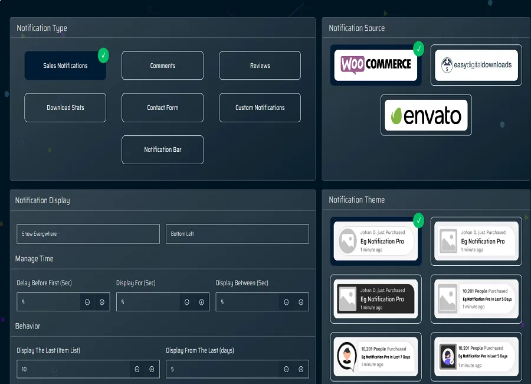Select Download Stats notification type
This screenshot has width=531, height=384.
[65, 108]
